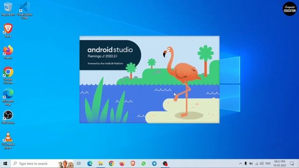The image size is (299, 168).
Task: Click the 'Type here to search' box
Action: 42,163
